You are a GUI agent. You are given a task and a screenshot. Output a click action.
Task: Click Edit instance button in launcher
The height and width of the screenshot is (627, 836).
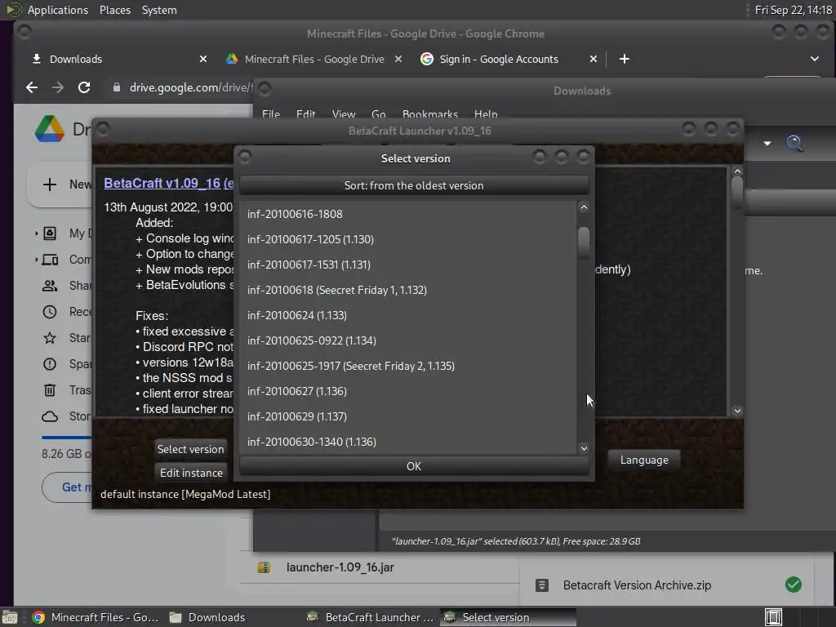191,473
